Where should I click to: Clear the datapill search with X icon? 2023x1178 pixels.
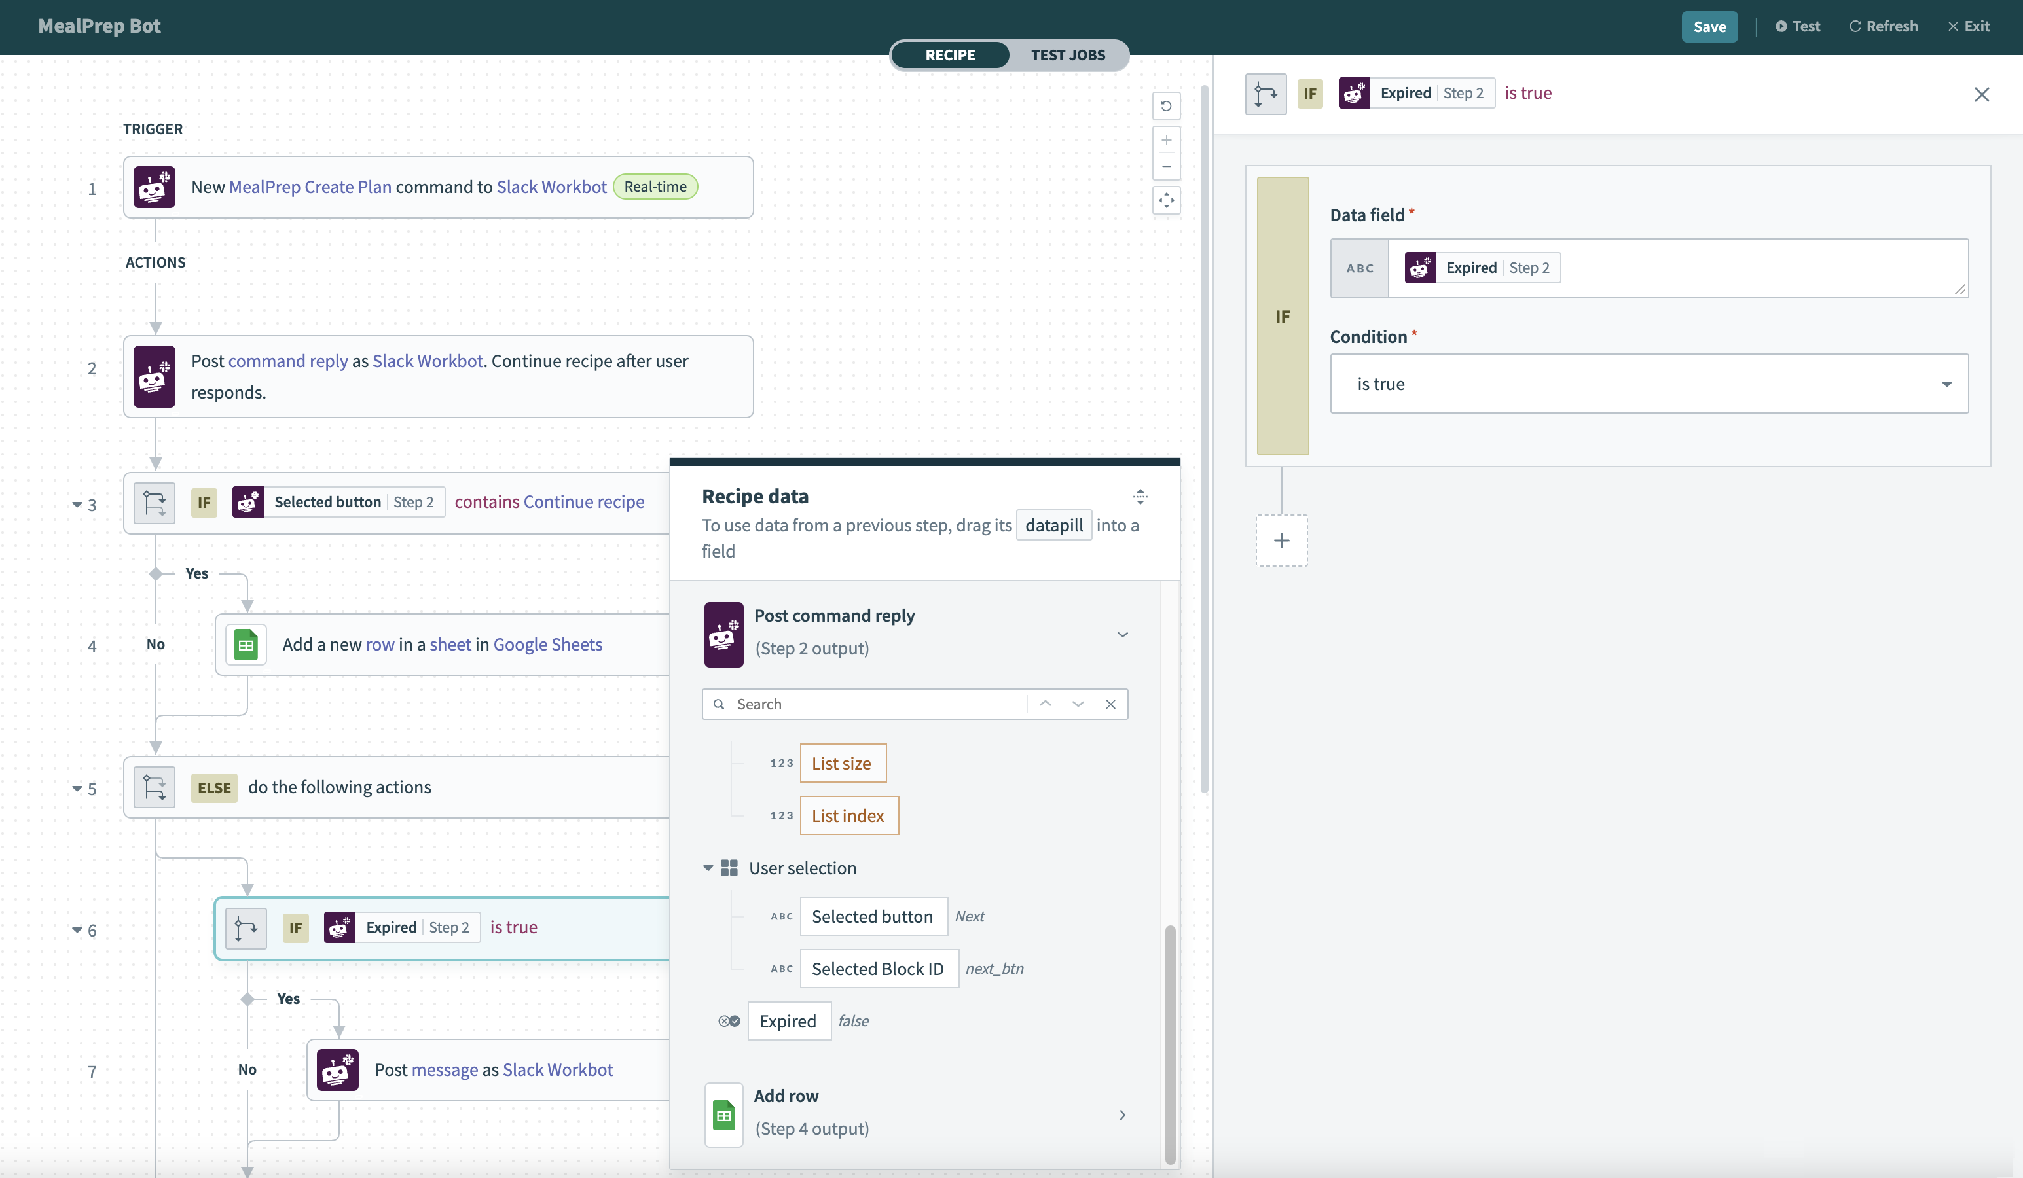[1110, 704]
